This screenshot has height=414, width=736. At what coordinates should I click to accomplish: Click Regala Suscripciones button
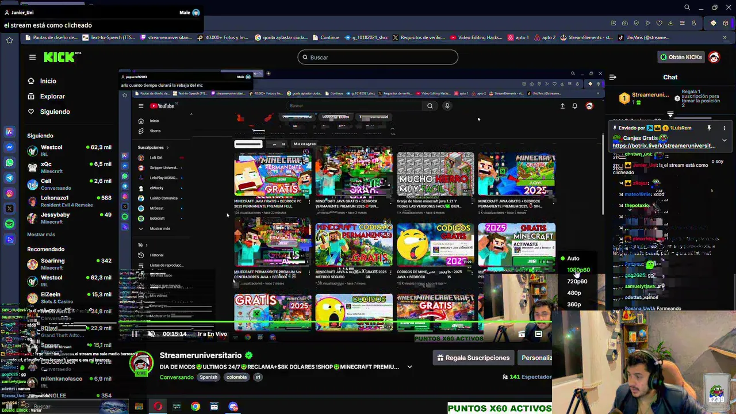pyautogui.click(x=473, y=358)
